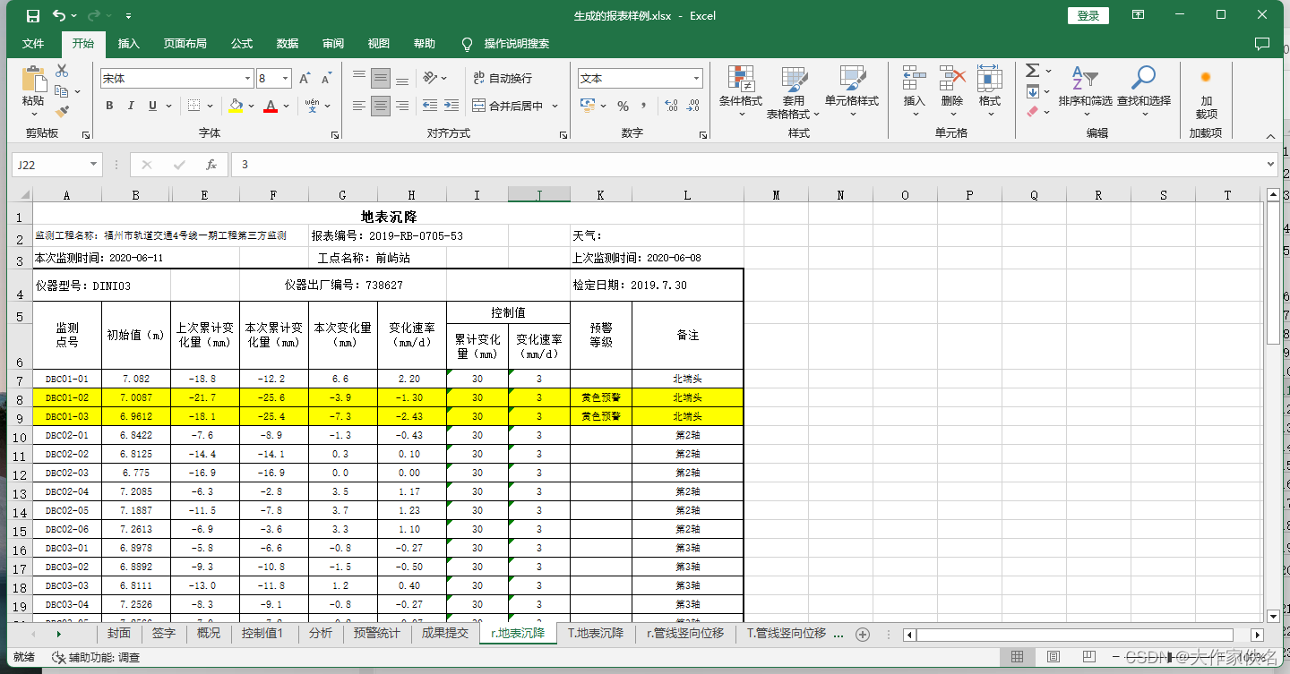Switch to the 插入 (Insert) ribbon tab
Viewport: 1290px width, 674px height.
click(129, 44)
